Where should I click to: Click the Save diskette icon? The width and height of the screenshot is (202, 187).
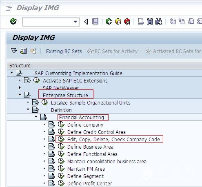pyautogui.click(x=95, y=22)
